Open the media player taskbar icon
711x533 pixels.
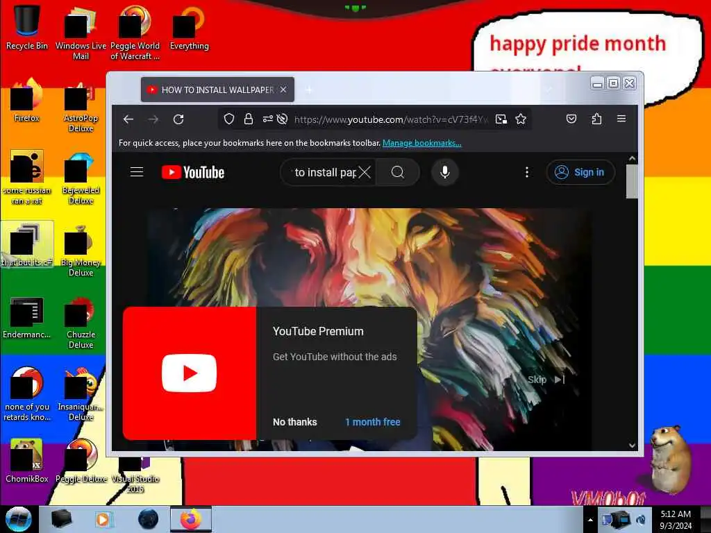click(x=103, y=519)
